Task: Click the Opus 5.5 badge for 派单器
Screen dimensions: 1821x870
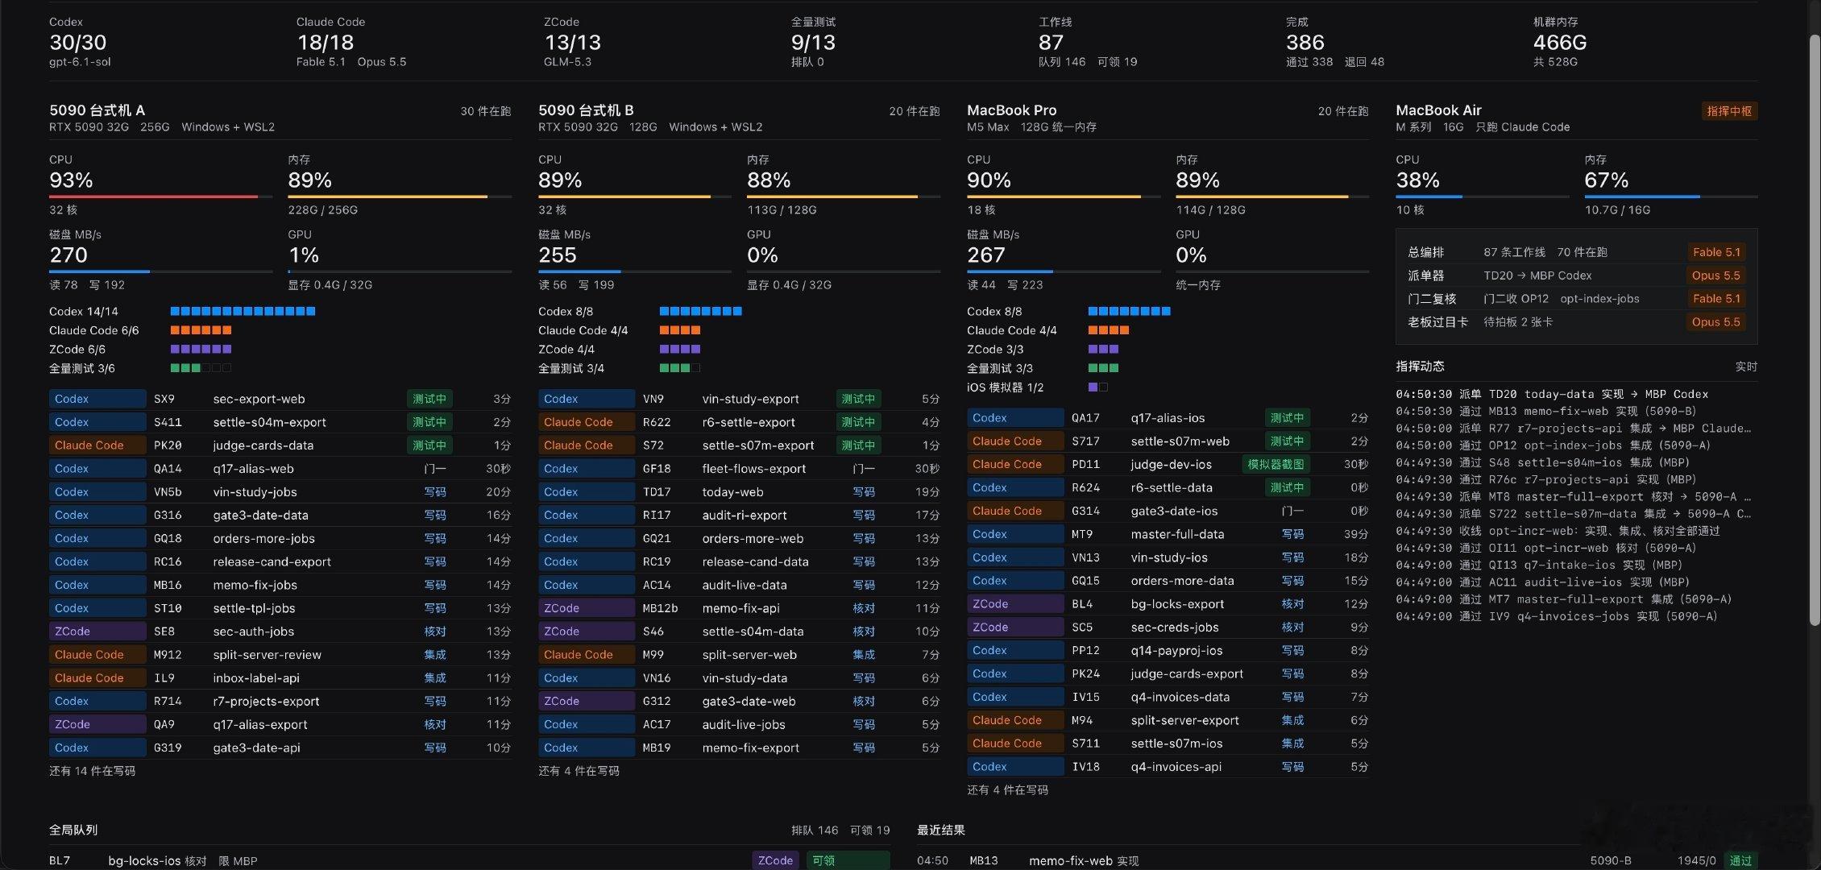Action: pos(1716,275)
